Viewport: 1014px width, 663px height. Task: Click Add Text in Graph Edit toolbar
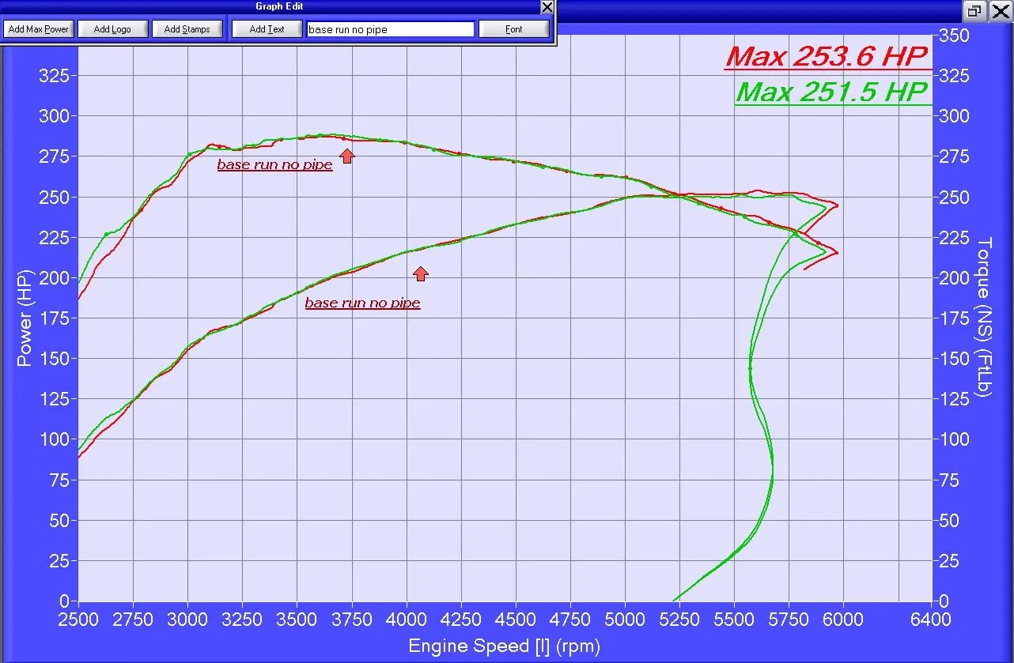click(x=267, y=29)
